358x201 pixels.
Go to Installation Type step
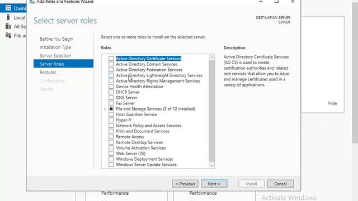pos(55,47)
